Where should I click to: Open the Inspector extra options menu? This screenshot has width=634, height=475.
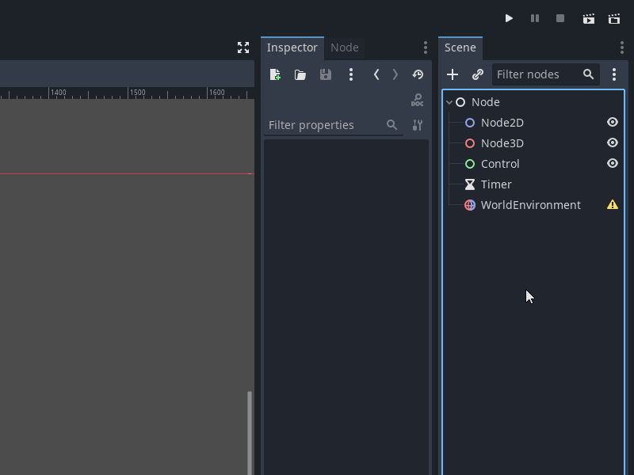[x=351, y=74]
